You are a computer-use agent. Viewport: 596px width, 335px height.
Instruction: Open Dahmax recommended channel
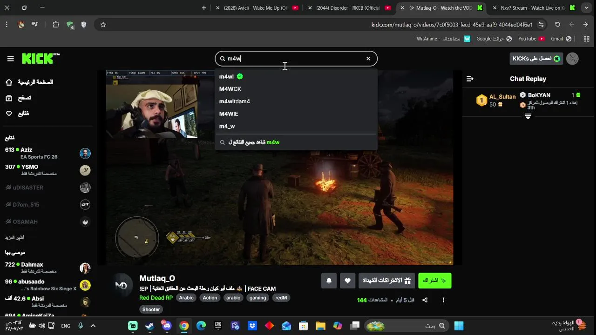point(47,268)
